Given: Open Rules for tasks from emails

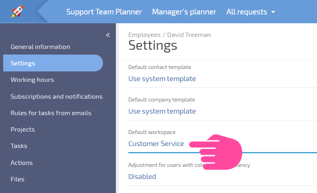Looking at the screenshot, I should pos(51,113).
